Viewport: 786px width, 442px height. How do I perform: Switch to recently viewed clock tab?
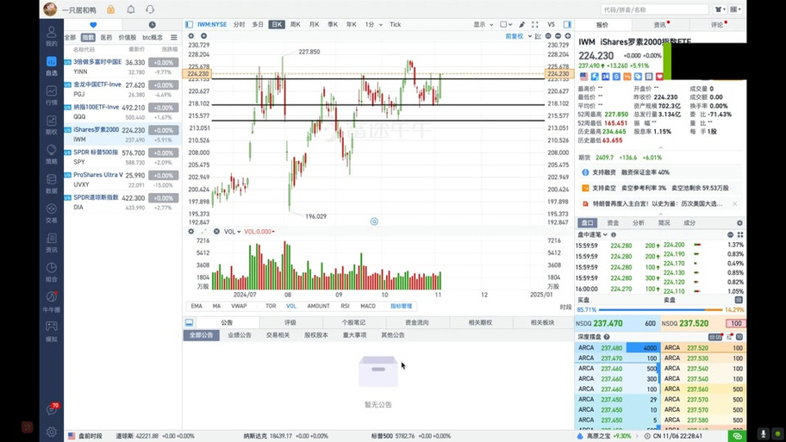(x=152, y=24)
